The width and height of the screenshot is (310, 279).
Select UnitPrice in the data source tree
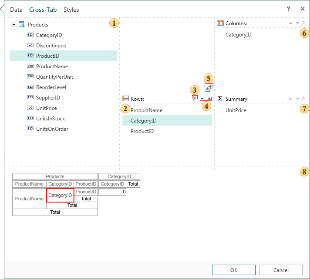46,108
